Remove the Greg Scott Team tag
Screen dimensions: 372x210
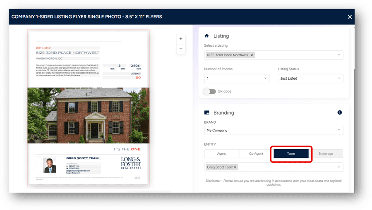pyautogui.click(x=235, y=167)
